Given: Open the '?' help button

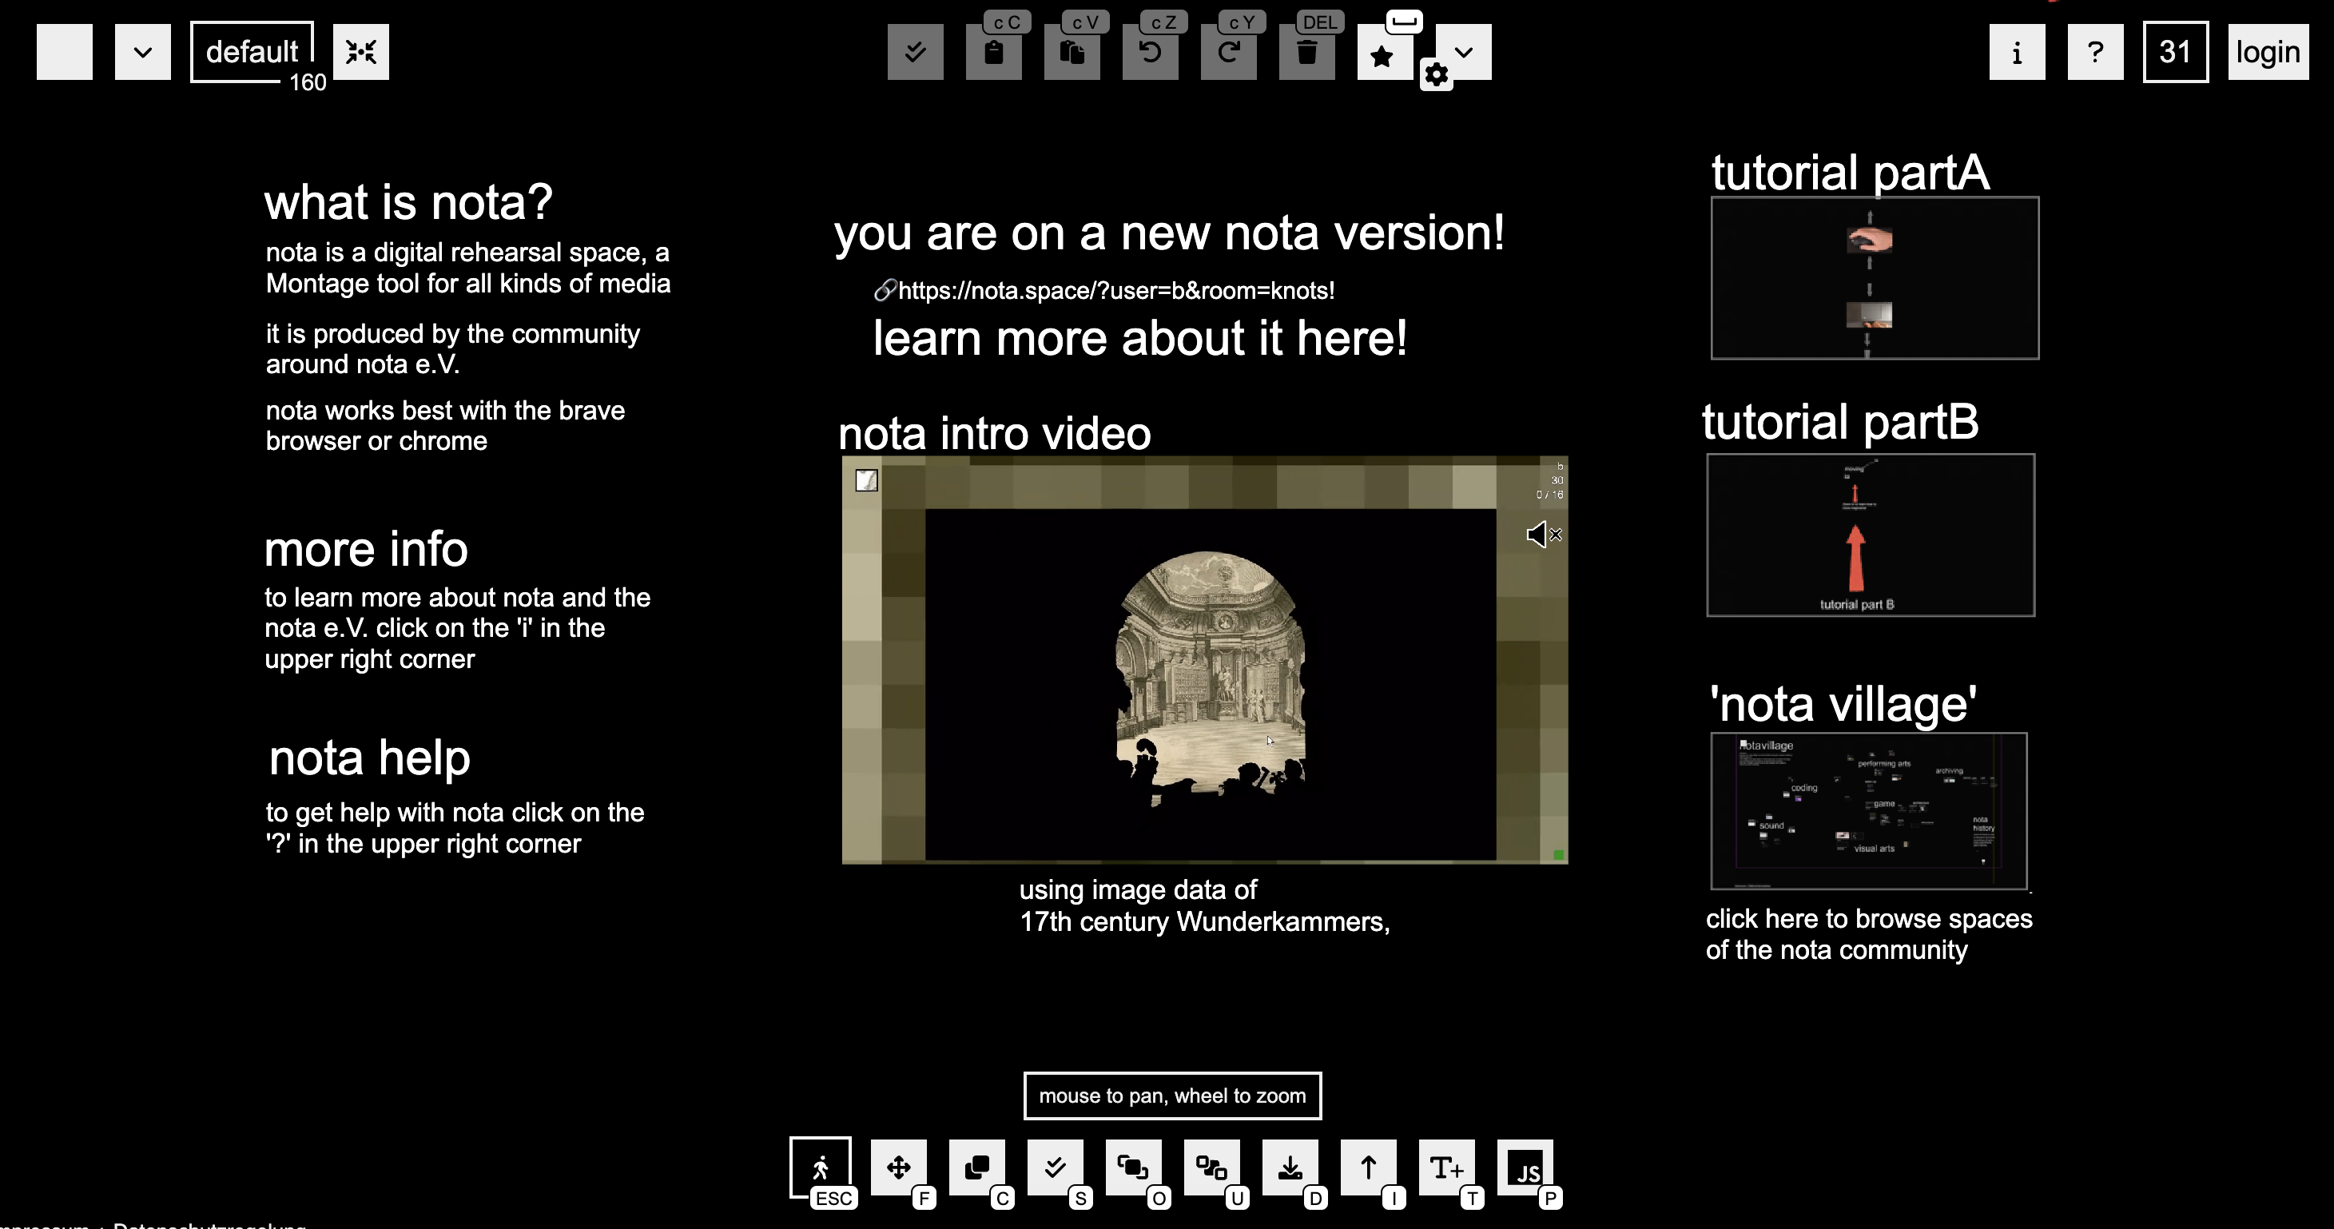Looking at the screenshot, I should pyautogui.click(x=2096, y=52).
